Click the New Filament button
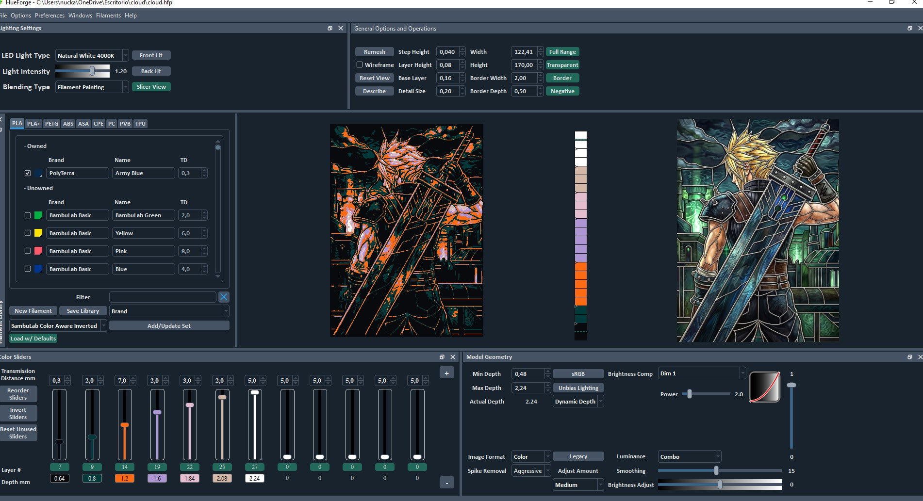923x501 pixels. (33, 311)
